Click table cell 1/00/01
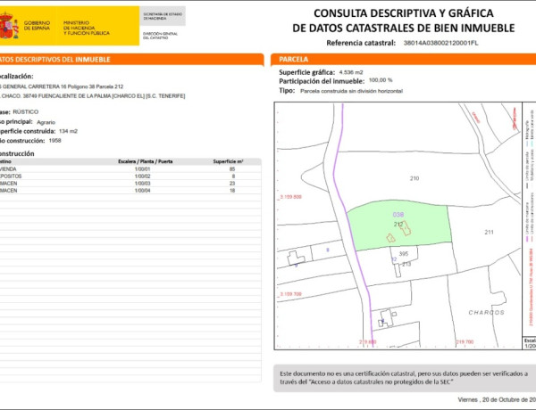 click(143, 169)
